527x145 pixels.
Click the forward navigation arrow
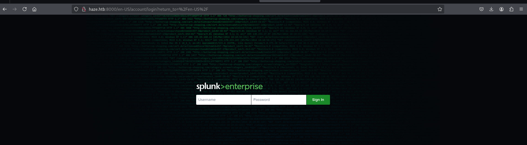coord(15,9)
